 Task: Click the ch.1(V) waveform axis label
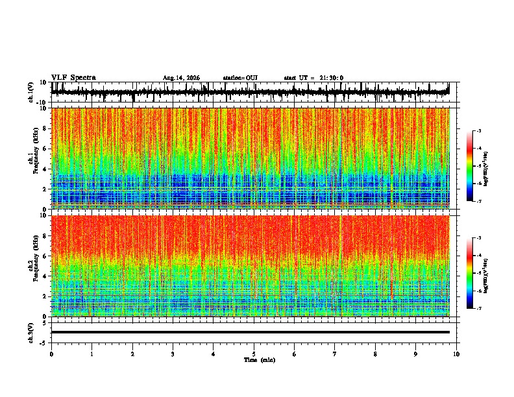coord(31,92)
